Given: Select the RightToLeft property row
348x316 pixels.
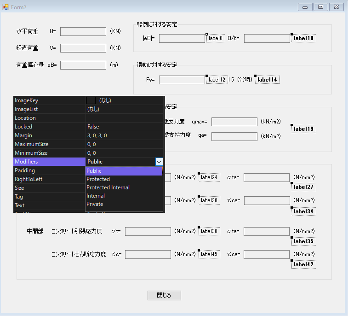Looking at the screenshot, I should click(50, 179).
